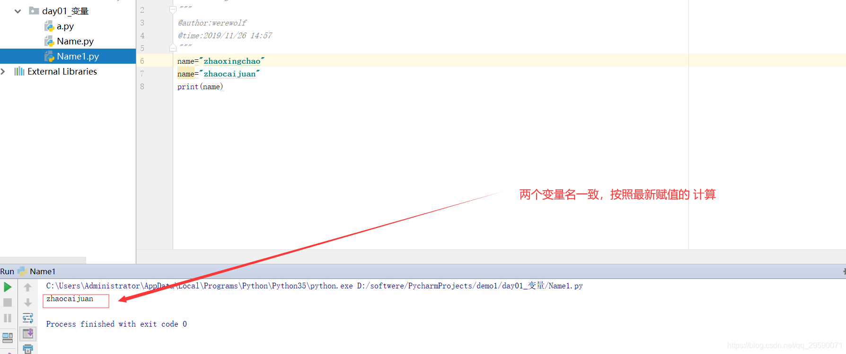Viewport: 846px width, 354px height.
Task: Open the Name.py file
Action: point(75,42)
